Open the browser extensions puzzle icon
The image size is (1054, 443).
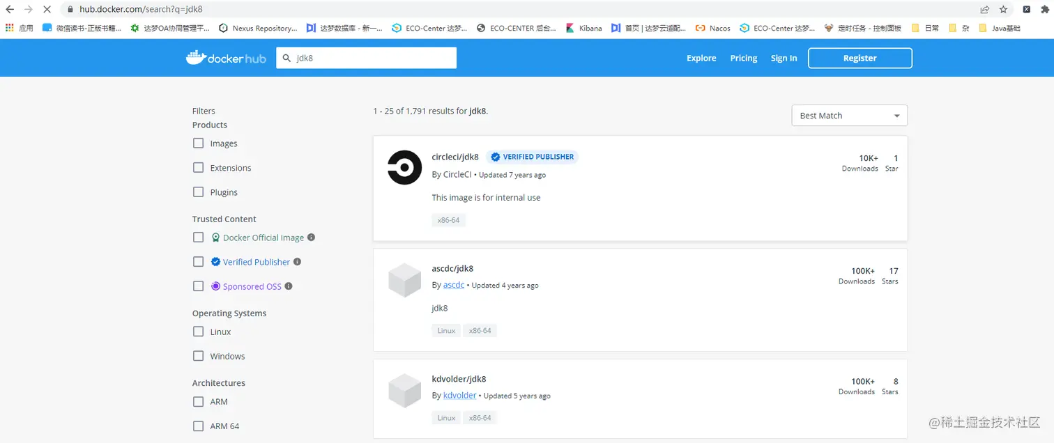1046,10
